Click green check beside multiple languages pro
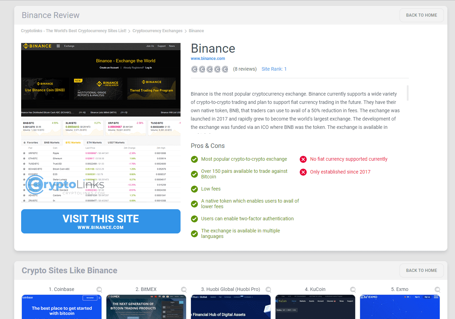 (x=194, y=234)
